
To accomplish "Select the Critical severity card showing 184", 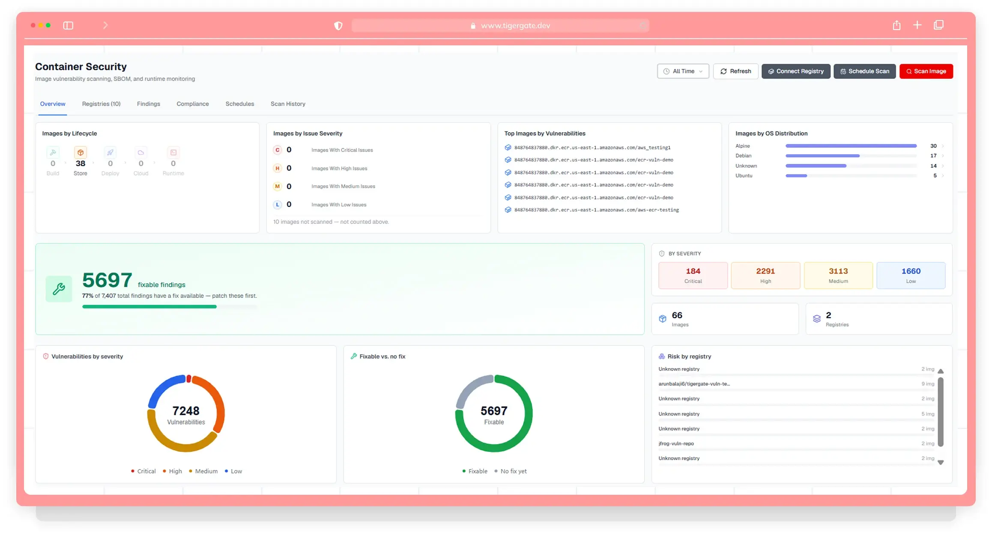I will point(693,275).
